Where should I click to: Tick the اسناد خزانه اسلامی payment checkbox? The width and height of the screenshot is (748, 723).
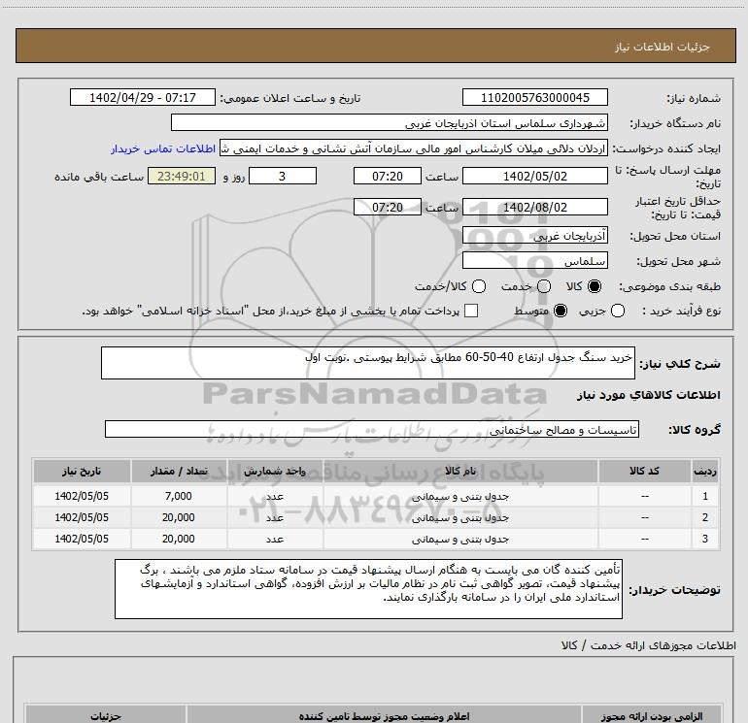point(471,311)
